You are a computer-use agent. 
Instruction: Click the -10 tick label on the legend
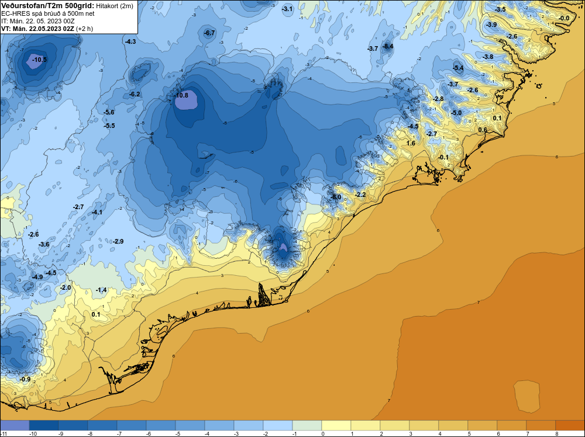(32, 434)
